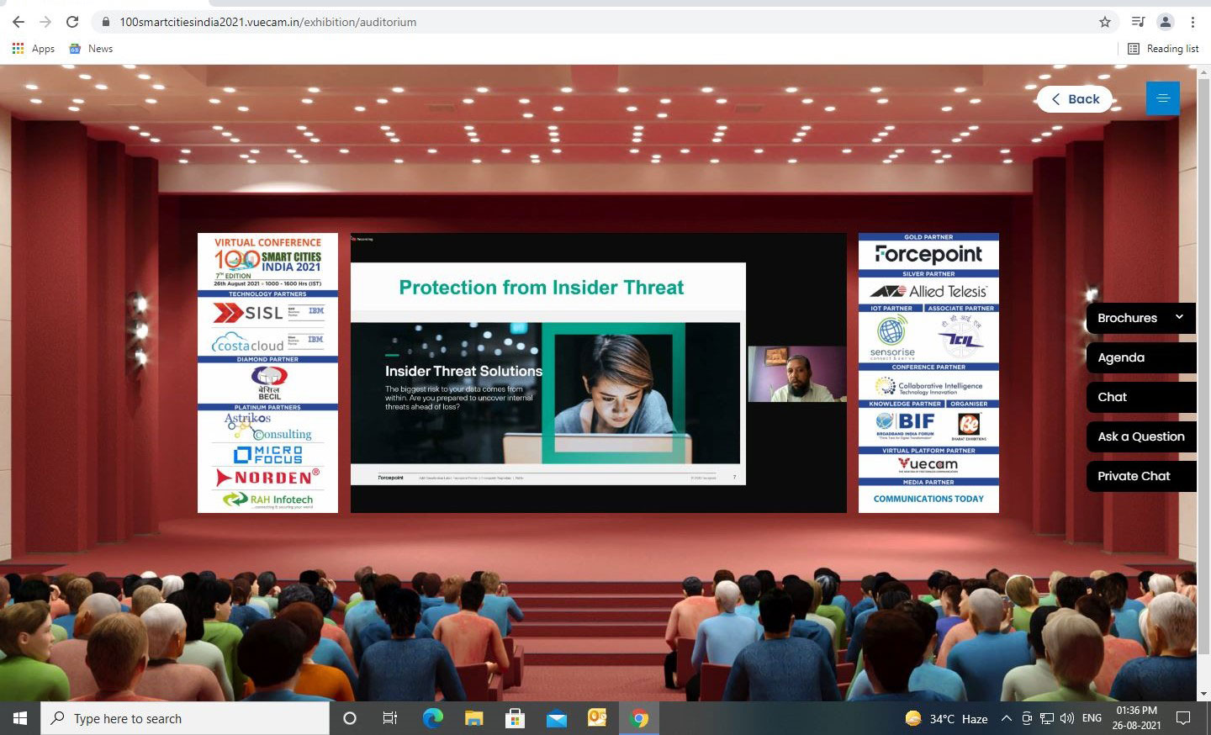Click Communications Today media partner text
Screen dimensions: 1211x735
click(928, 499)
